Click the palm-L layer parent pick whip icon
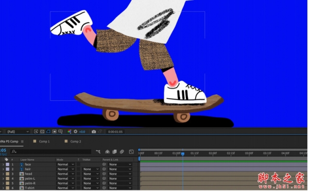Screen dimensions: 309x191 [x=104, y=179]
